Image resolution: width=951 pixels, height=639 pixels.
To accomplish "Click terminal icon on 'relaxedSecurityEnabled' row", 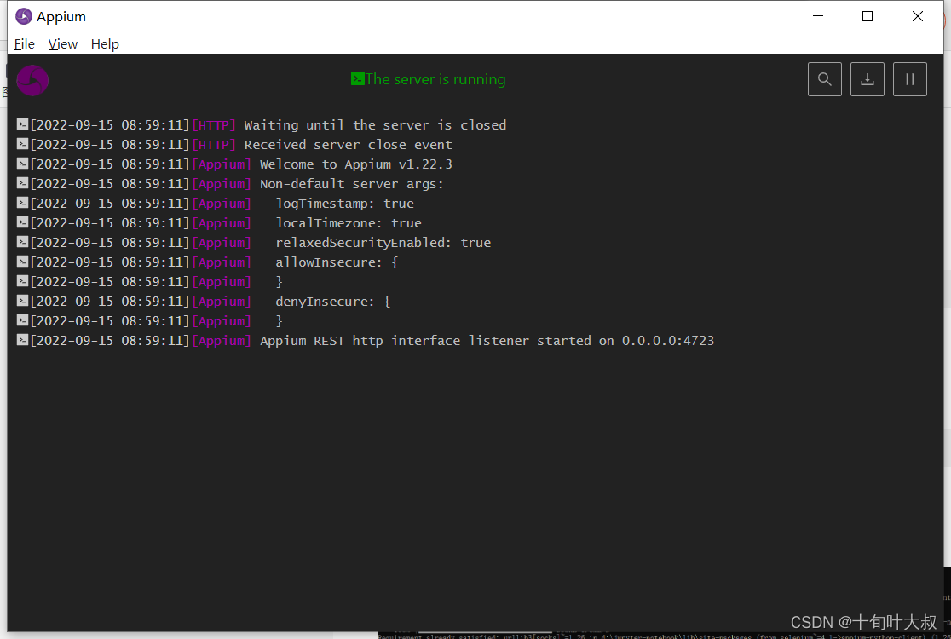I will (22, 242).
